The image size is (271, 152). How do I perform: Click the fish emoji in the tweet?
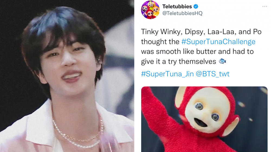tap(222, 61)
